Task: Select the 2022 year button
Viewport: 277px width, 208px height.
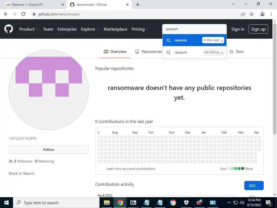Action: click(x=254, y=186)
